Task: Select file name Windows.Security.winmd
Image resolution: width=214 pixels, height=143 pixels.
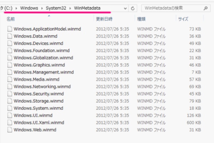Action: [x=39, y=94]
